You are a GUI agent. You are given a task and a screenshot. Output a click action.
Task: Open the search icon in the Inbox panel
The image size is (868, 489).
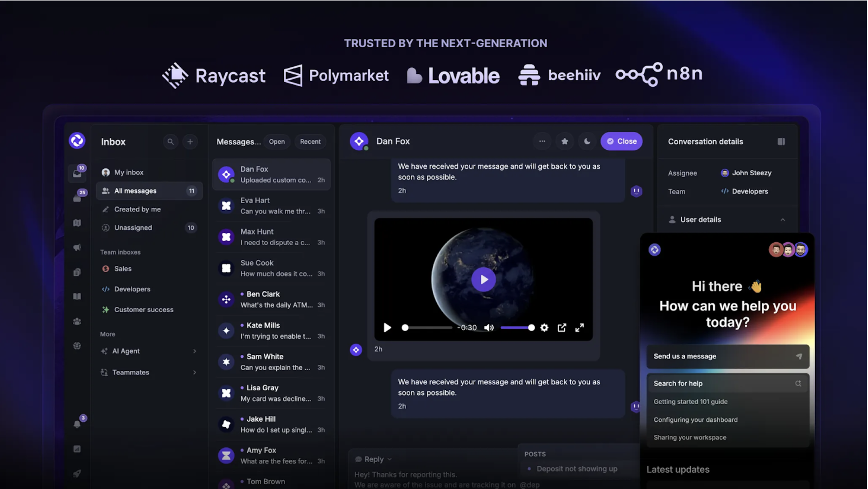point(171,142)
